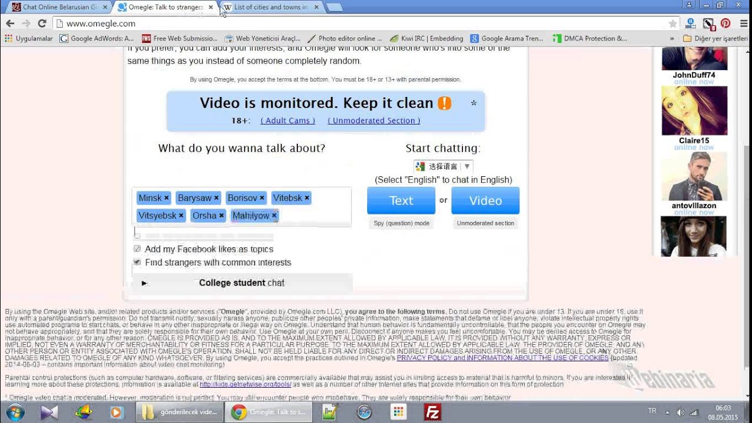Open the Privacy Policy and cookies link
This screenshot has height=423, width=752.
point(502,358)
